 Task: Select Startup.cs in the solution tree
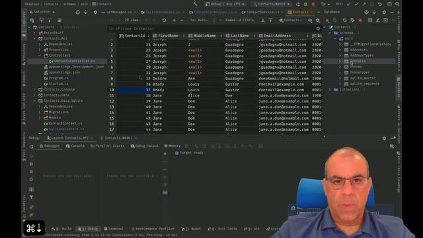[x=56, y=84]
